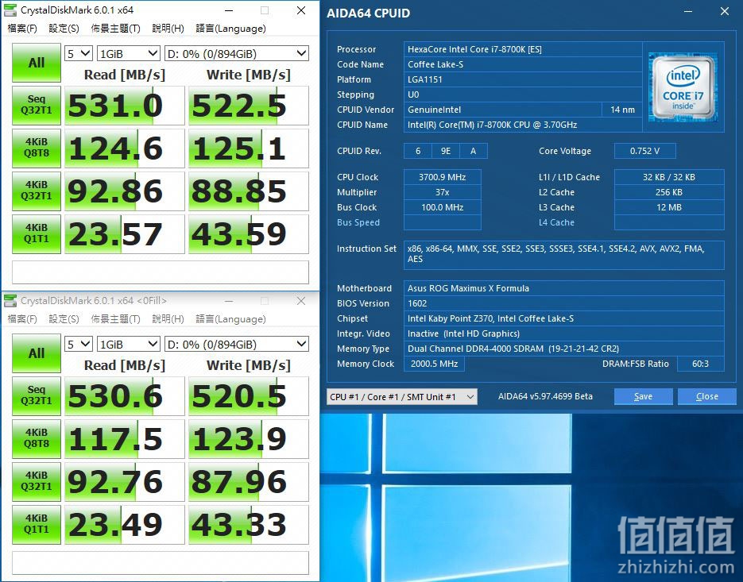Click the CrystalDiskMark 0Fill window title icon

tap(10, 300)
